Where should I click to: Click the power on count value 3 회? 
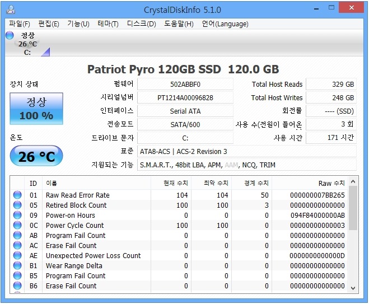coord(331,124)
